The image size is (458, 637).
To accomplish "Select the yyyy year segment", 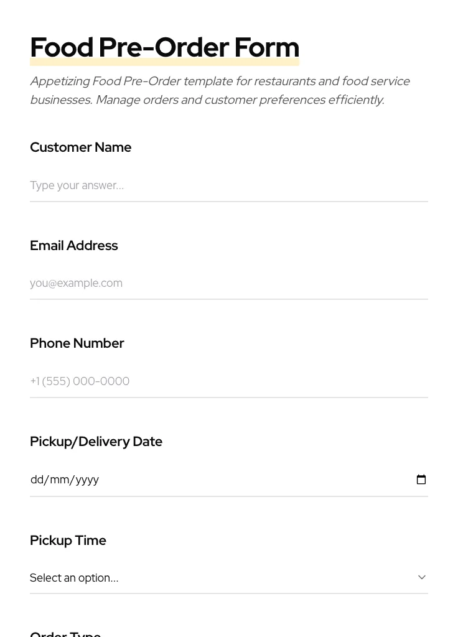I will 87,480.
